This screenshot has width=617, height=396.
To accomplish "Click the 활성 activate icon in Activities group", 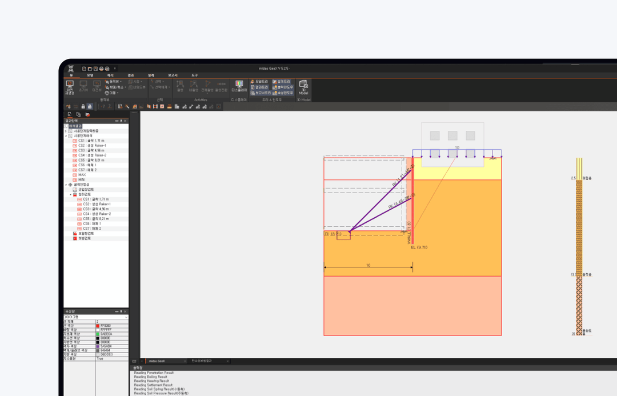I will 180,84.
